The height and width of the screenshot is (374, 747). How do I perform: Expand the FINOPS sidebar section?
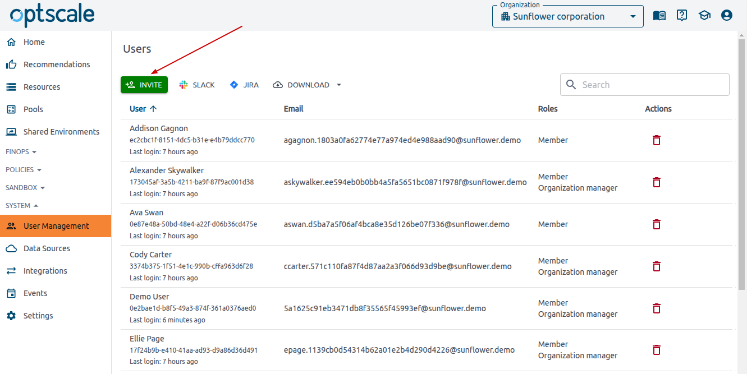[x=21, y=152]
